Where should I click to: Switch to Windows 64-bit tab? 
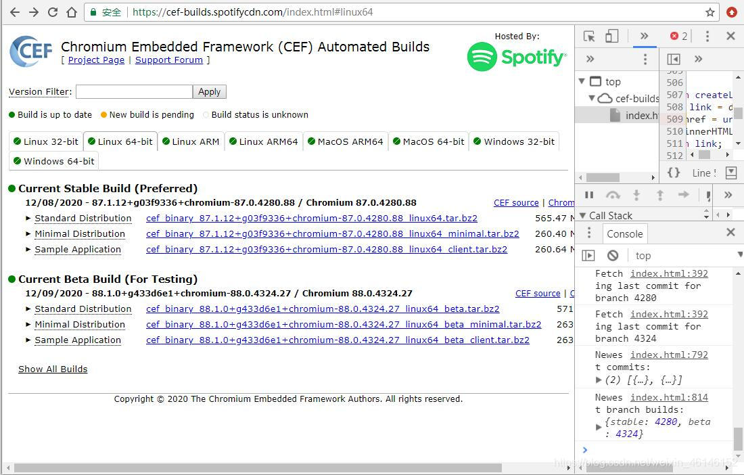[54, 161]
